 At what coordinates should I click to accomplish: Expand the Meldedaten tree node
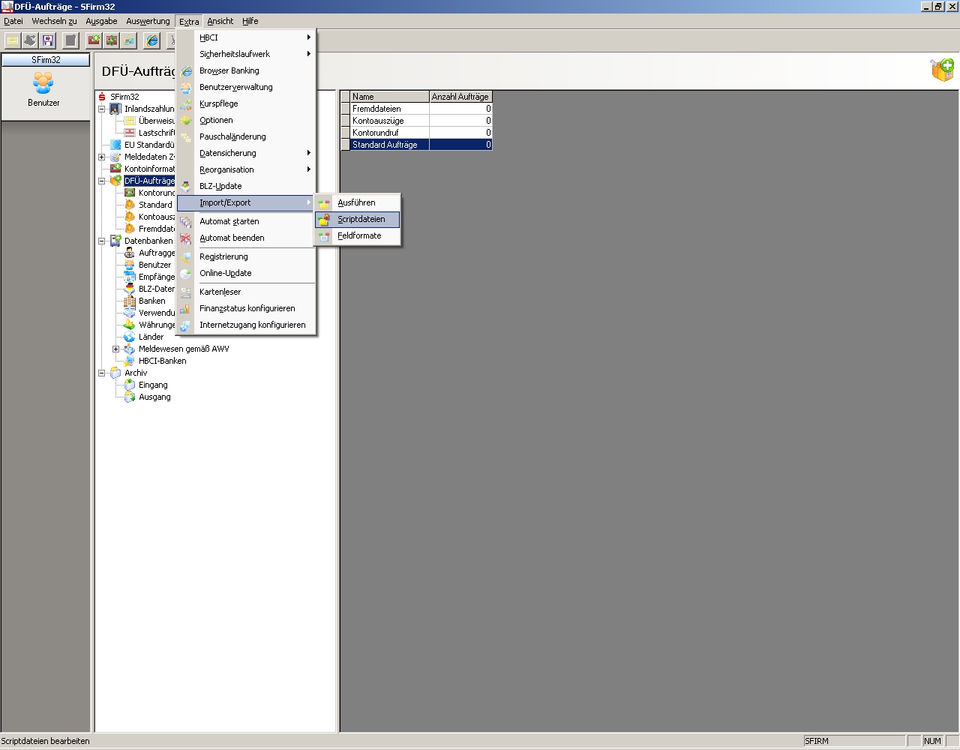(x=102, y=157)
